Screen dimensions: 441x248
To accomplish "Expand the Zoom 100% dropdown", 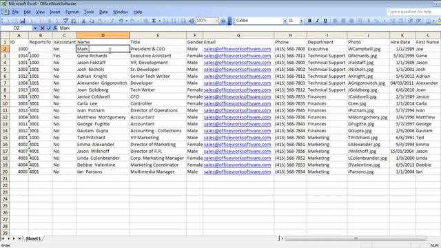I will tap(216, 21).
